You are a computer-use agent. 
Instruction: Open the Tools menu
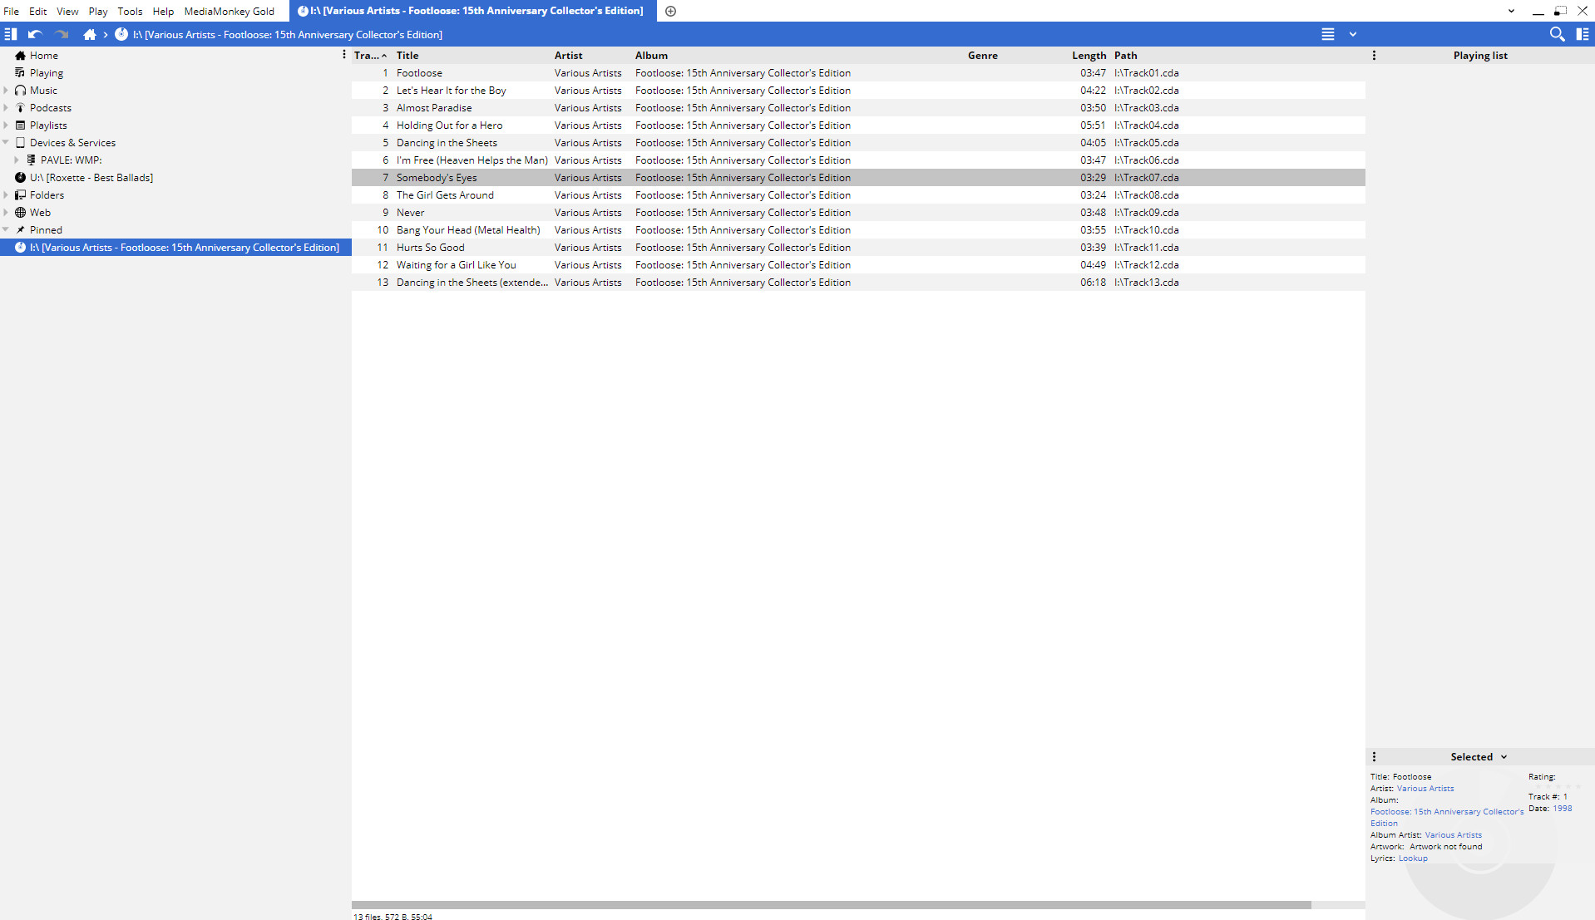[130, 11]
